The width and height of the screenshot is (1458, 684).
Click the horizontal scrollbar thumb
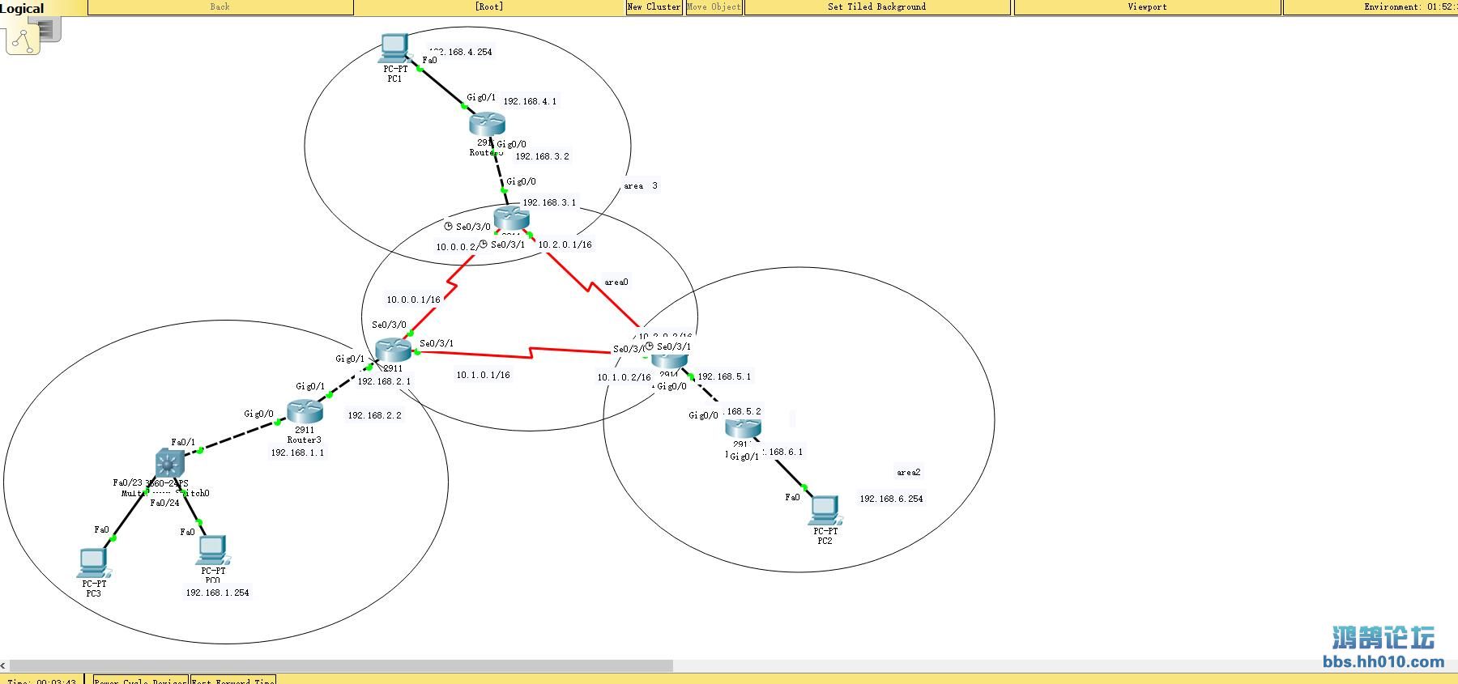click(341, 665)
